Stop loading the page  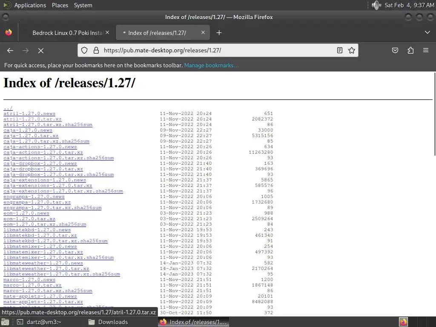tap(41, 51)
